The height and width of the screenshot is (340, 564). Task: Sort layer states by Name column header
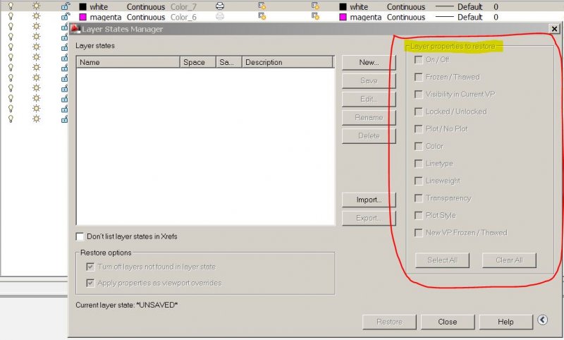128,62
